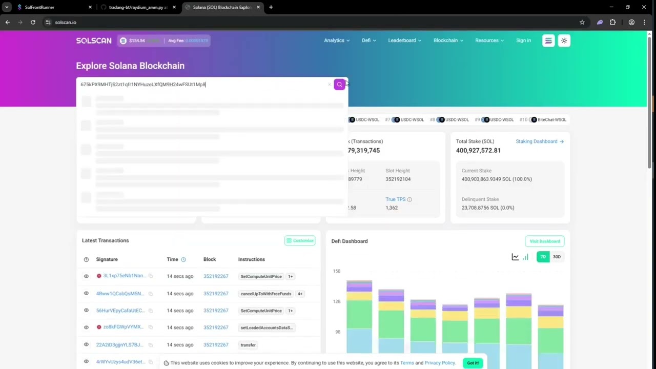Click the Visit Dashboard button
This screenshot has width=656, height=369.
(x=544, y=241)
